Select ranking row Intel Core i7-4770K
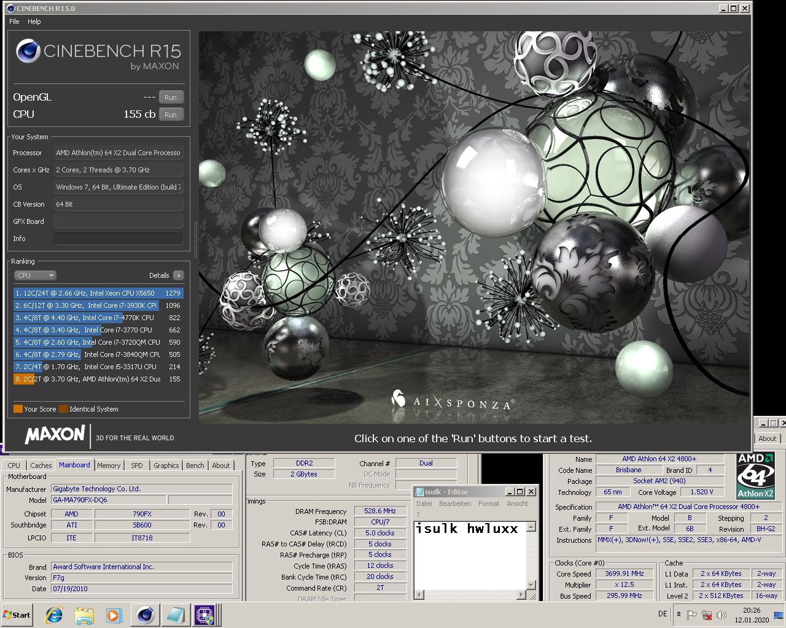 pos(98,318)
